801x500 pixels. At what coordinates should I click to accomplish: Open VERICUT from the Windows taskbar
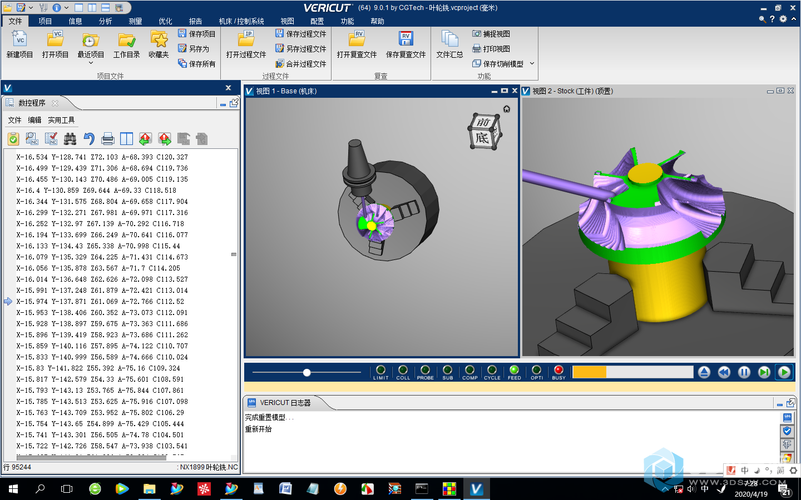pos(476,489)
